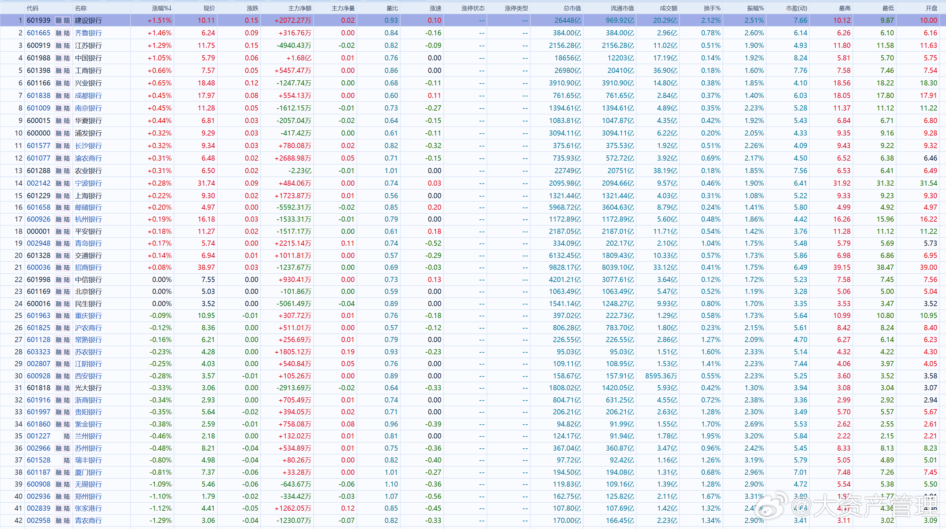Screen dimensions: 946x529
Task: Click the 融 icon in 宁波银行 row
Action: [x=58, y=183]
